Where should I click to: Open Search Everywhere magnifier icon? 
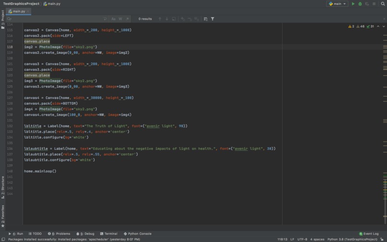383,4
